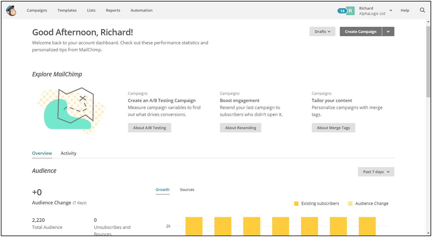Go to Lists in navigation
Viewport: 432px width, 237px height.
[x=91, y=10]
